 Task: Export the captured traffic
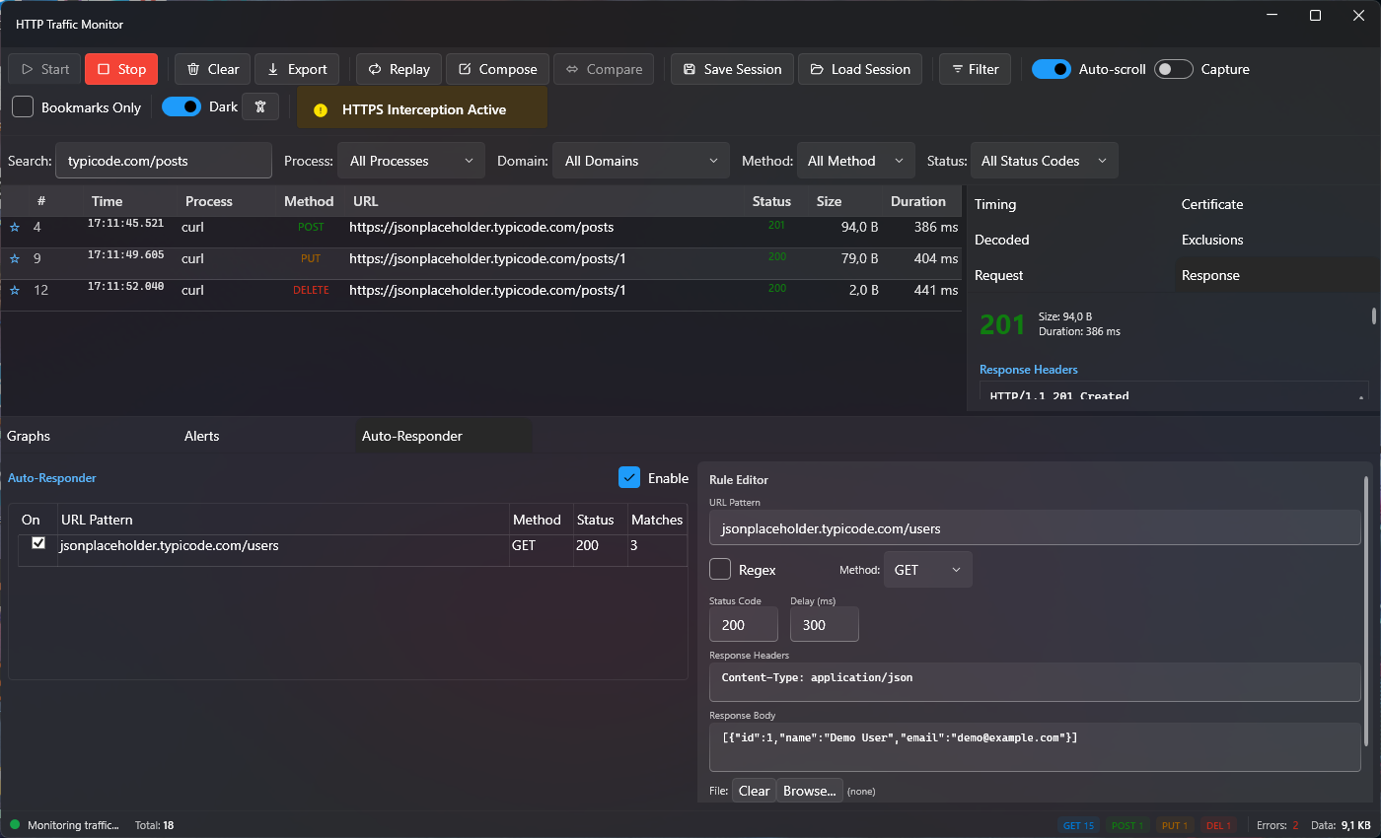[297, 69]
